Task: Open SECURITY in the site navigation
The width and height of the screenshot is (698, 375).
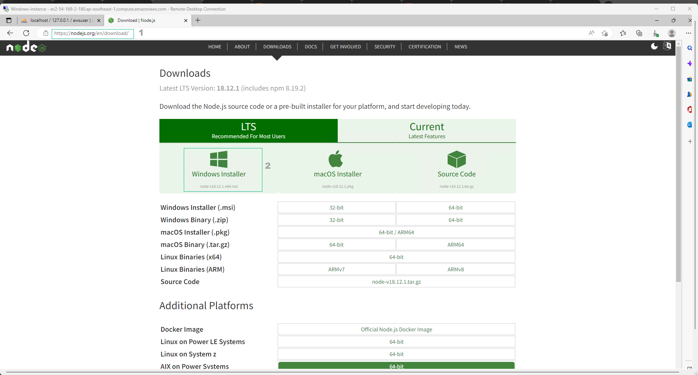Action: click(385, 47)
